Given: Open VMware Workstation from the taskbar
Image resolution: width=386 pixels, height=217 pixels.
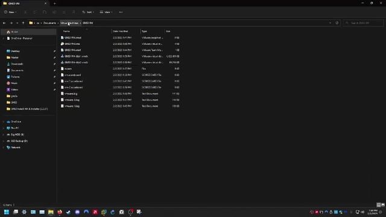Looking at the screenshot, I should (x=104, y=212).
